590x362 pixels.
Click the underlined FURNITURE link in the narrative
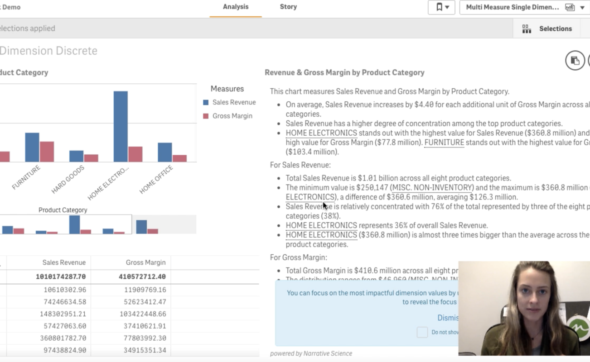point(444,143)
